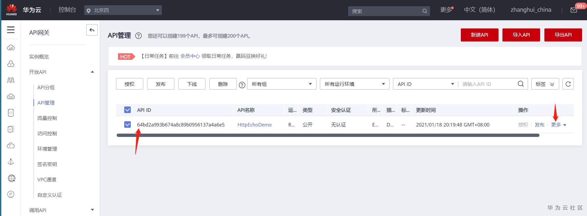The width and height of the screenshot is (587, 216).
Task: Open the 北京四 region dropdown
Action: (123, 10)
